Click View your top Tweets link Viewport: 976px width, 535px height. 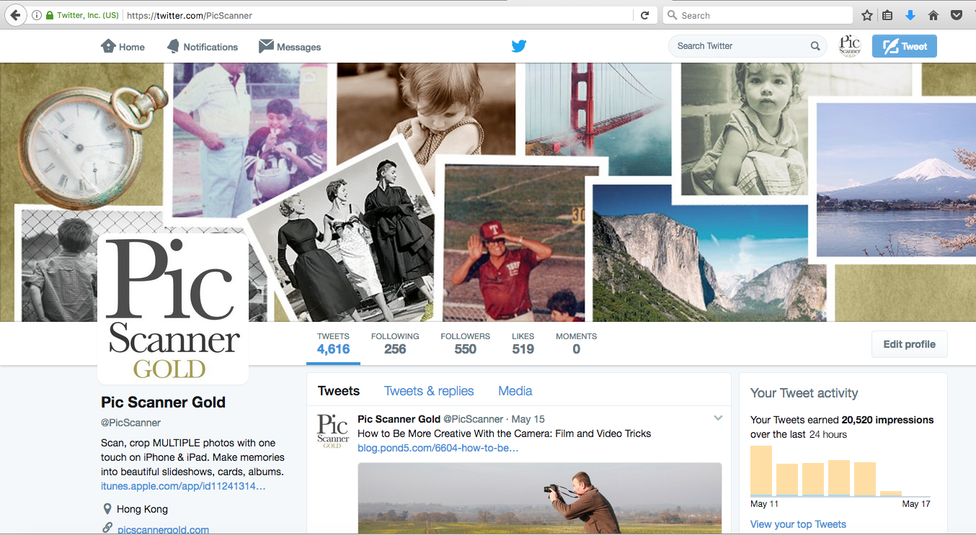798,524
